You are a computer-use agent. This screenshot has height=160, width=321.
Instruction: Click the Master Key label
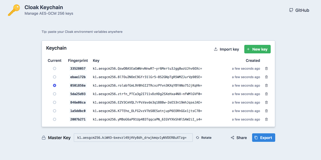point(59,138)
